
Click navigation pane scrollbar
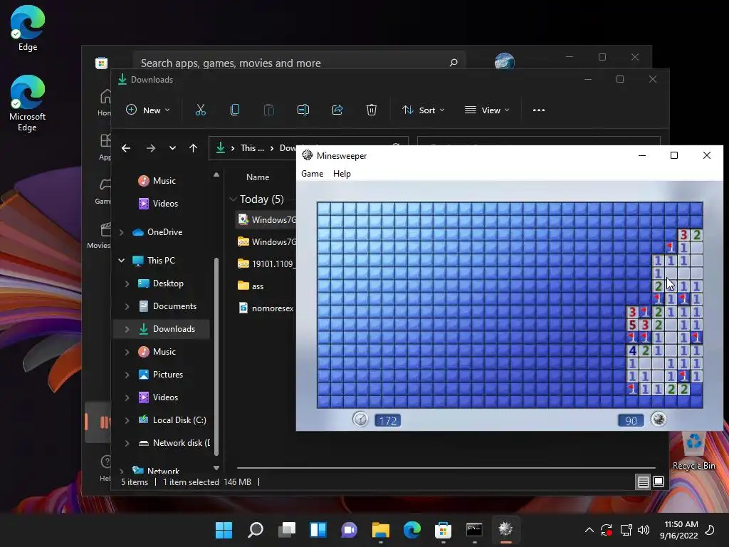(x=216, y=356)
